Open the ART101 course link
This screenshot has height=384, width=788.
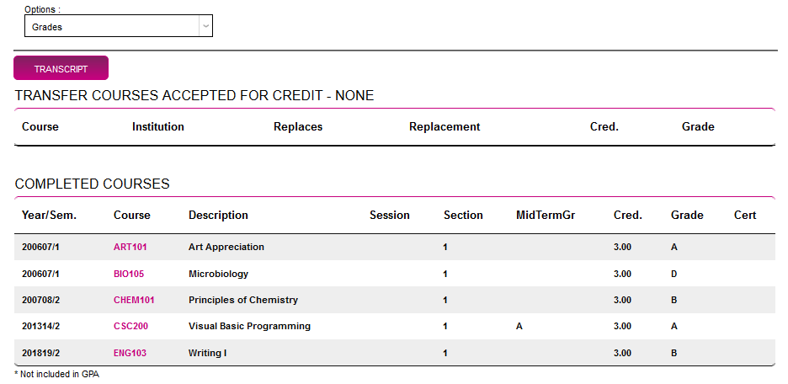pos(130,248)
